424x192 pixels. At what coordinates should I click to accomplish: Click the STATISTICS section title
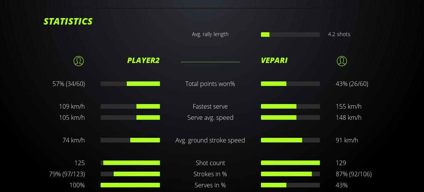point(68,22)
